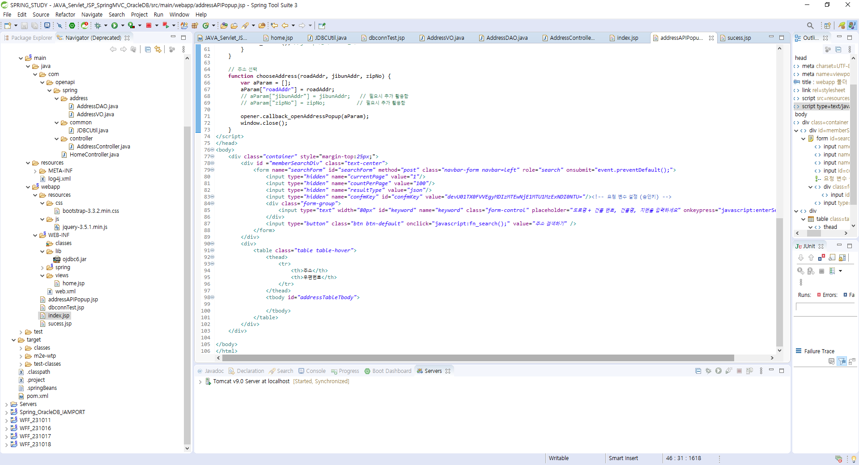This screenshot has height=465, width=859.
Task: Toggle fold marker at line 79 form
Action: [x=213, y=170]
